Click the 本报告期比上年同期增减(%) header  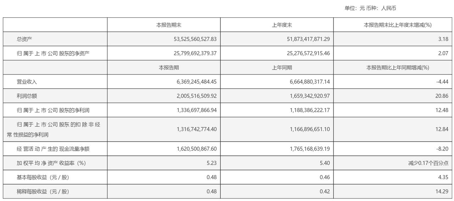(x=397, y=67)
